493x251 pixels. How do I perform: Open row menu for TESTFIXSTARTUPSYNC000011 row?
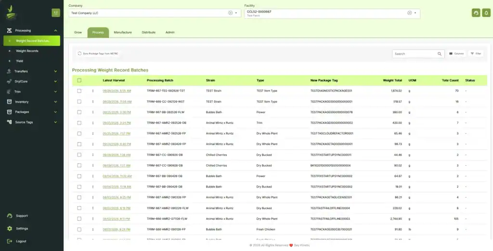click(93, 155)
